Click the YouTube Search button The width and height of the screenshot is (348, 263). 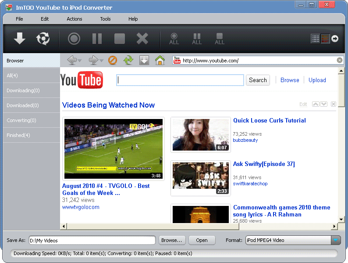[x=258, y=80]
